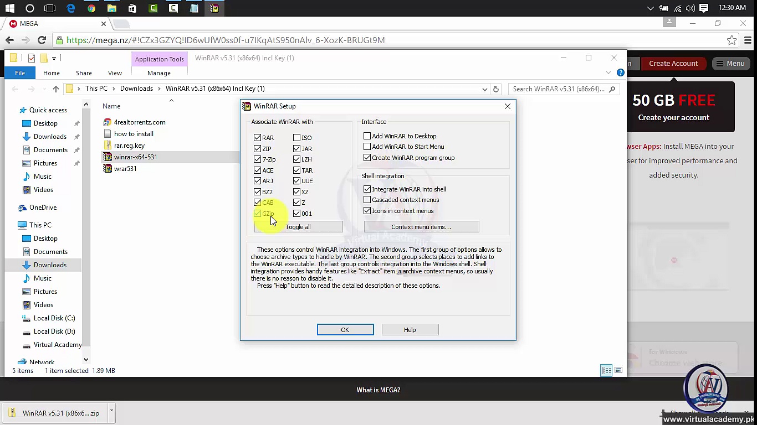
Task: Open the Manage ribbon tab
Action: click(x=159, y=73)
